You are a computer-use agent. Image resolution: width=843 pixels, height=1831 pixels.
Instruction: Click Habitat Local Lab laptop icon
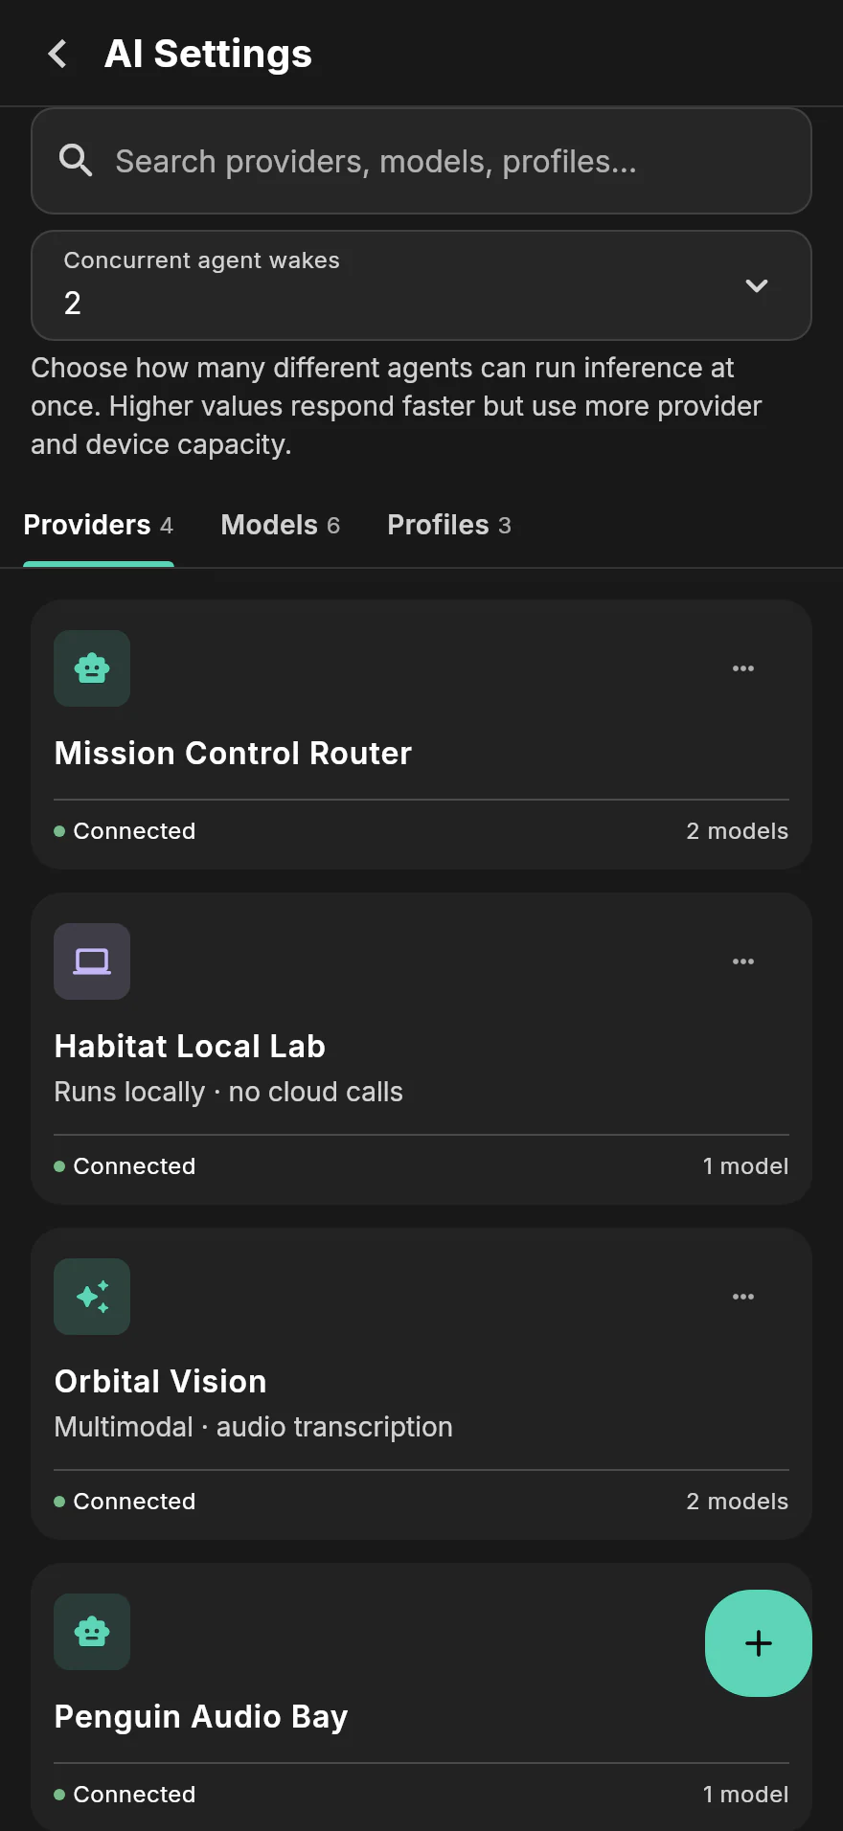[92, 961]
